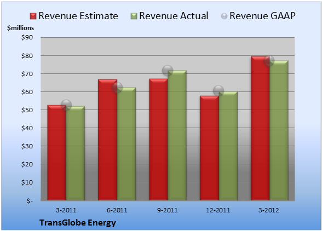Select the 'Revenue GAAP' legend label
Screen dimensions: 322x231
click(x=262, y=16)
